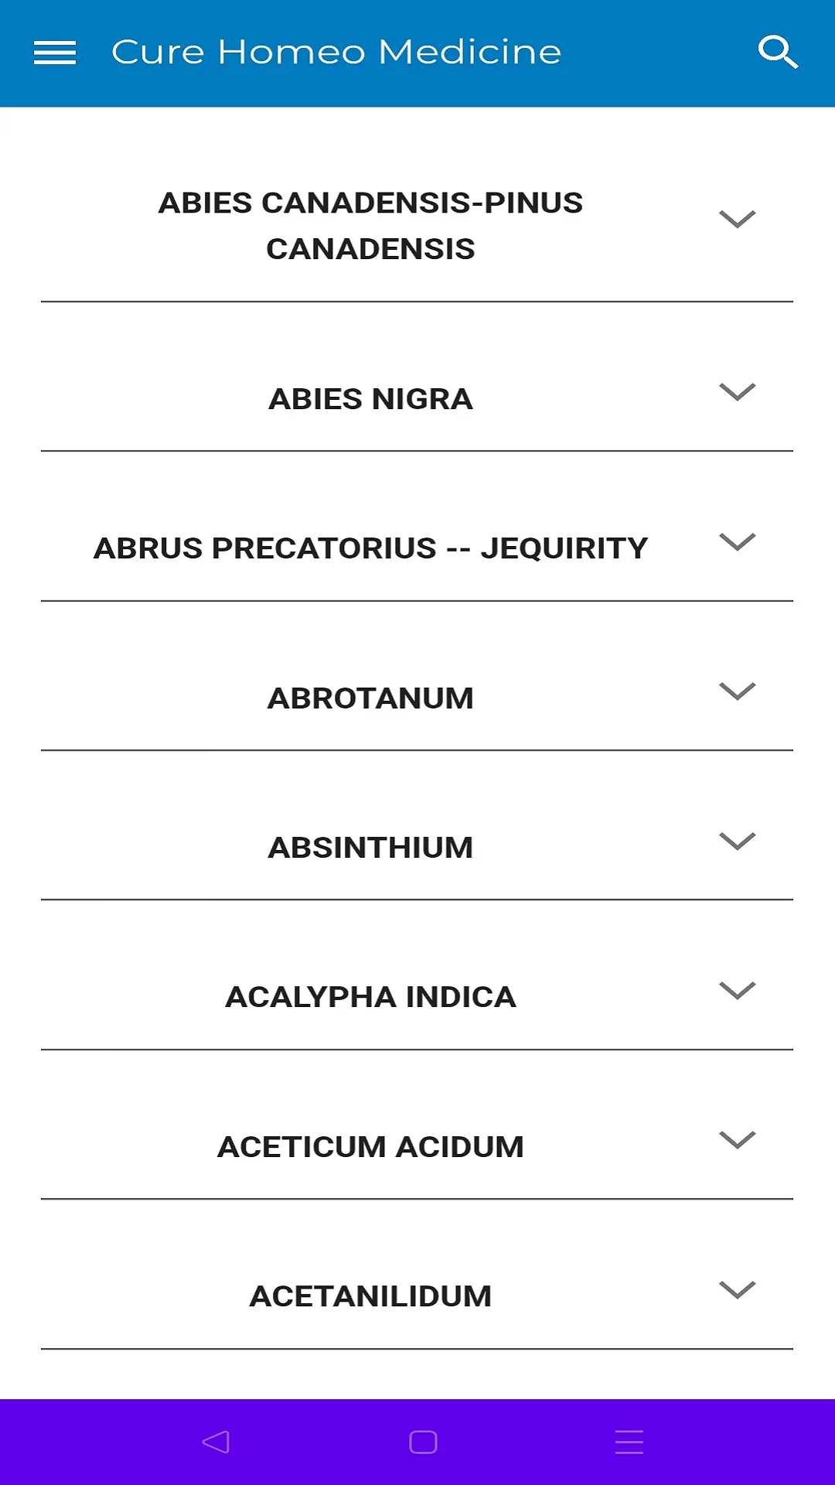Select ACETICUM ACIDUM medicine name
Screen dimensions: 835x1485
pyautogui.click(x=370, y=1147)
